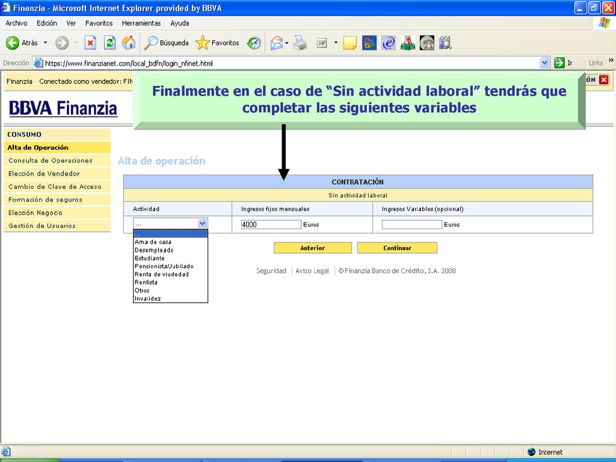The width and height of the screenshot is (616, 462).
Task: Click the Internet zone globe icon
Action: (x=532, y=452)
